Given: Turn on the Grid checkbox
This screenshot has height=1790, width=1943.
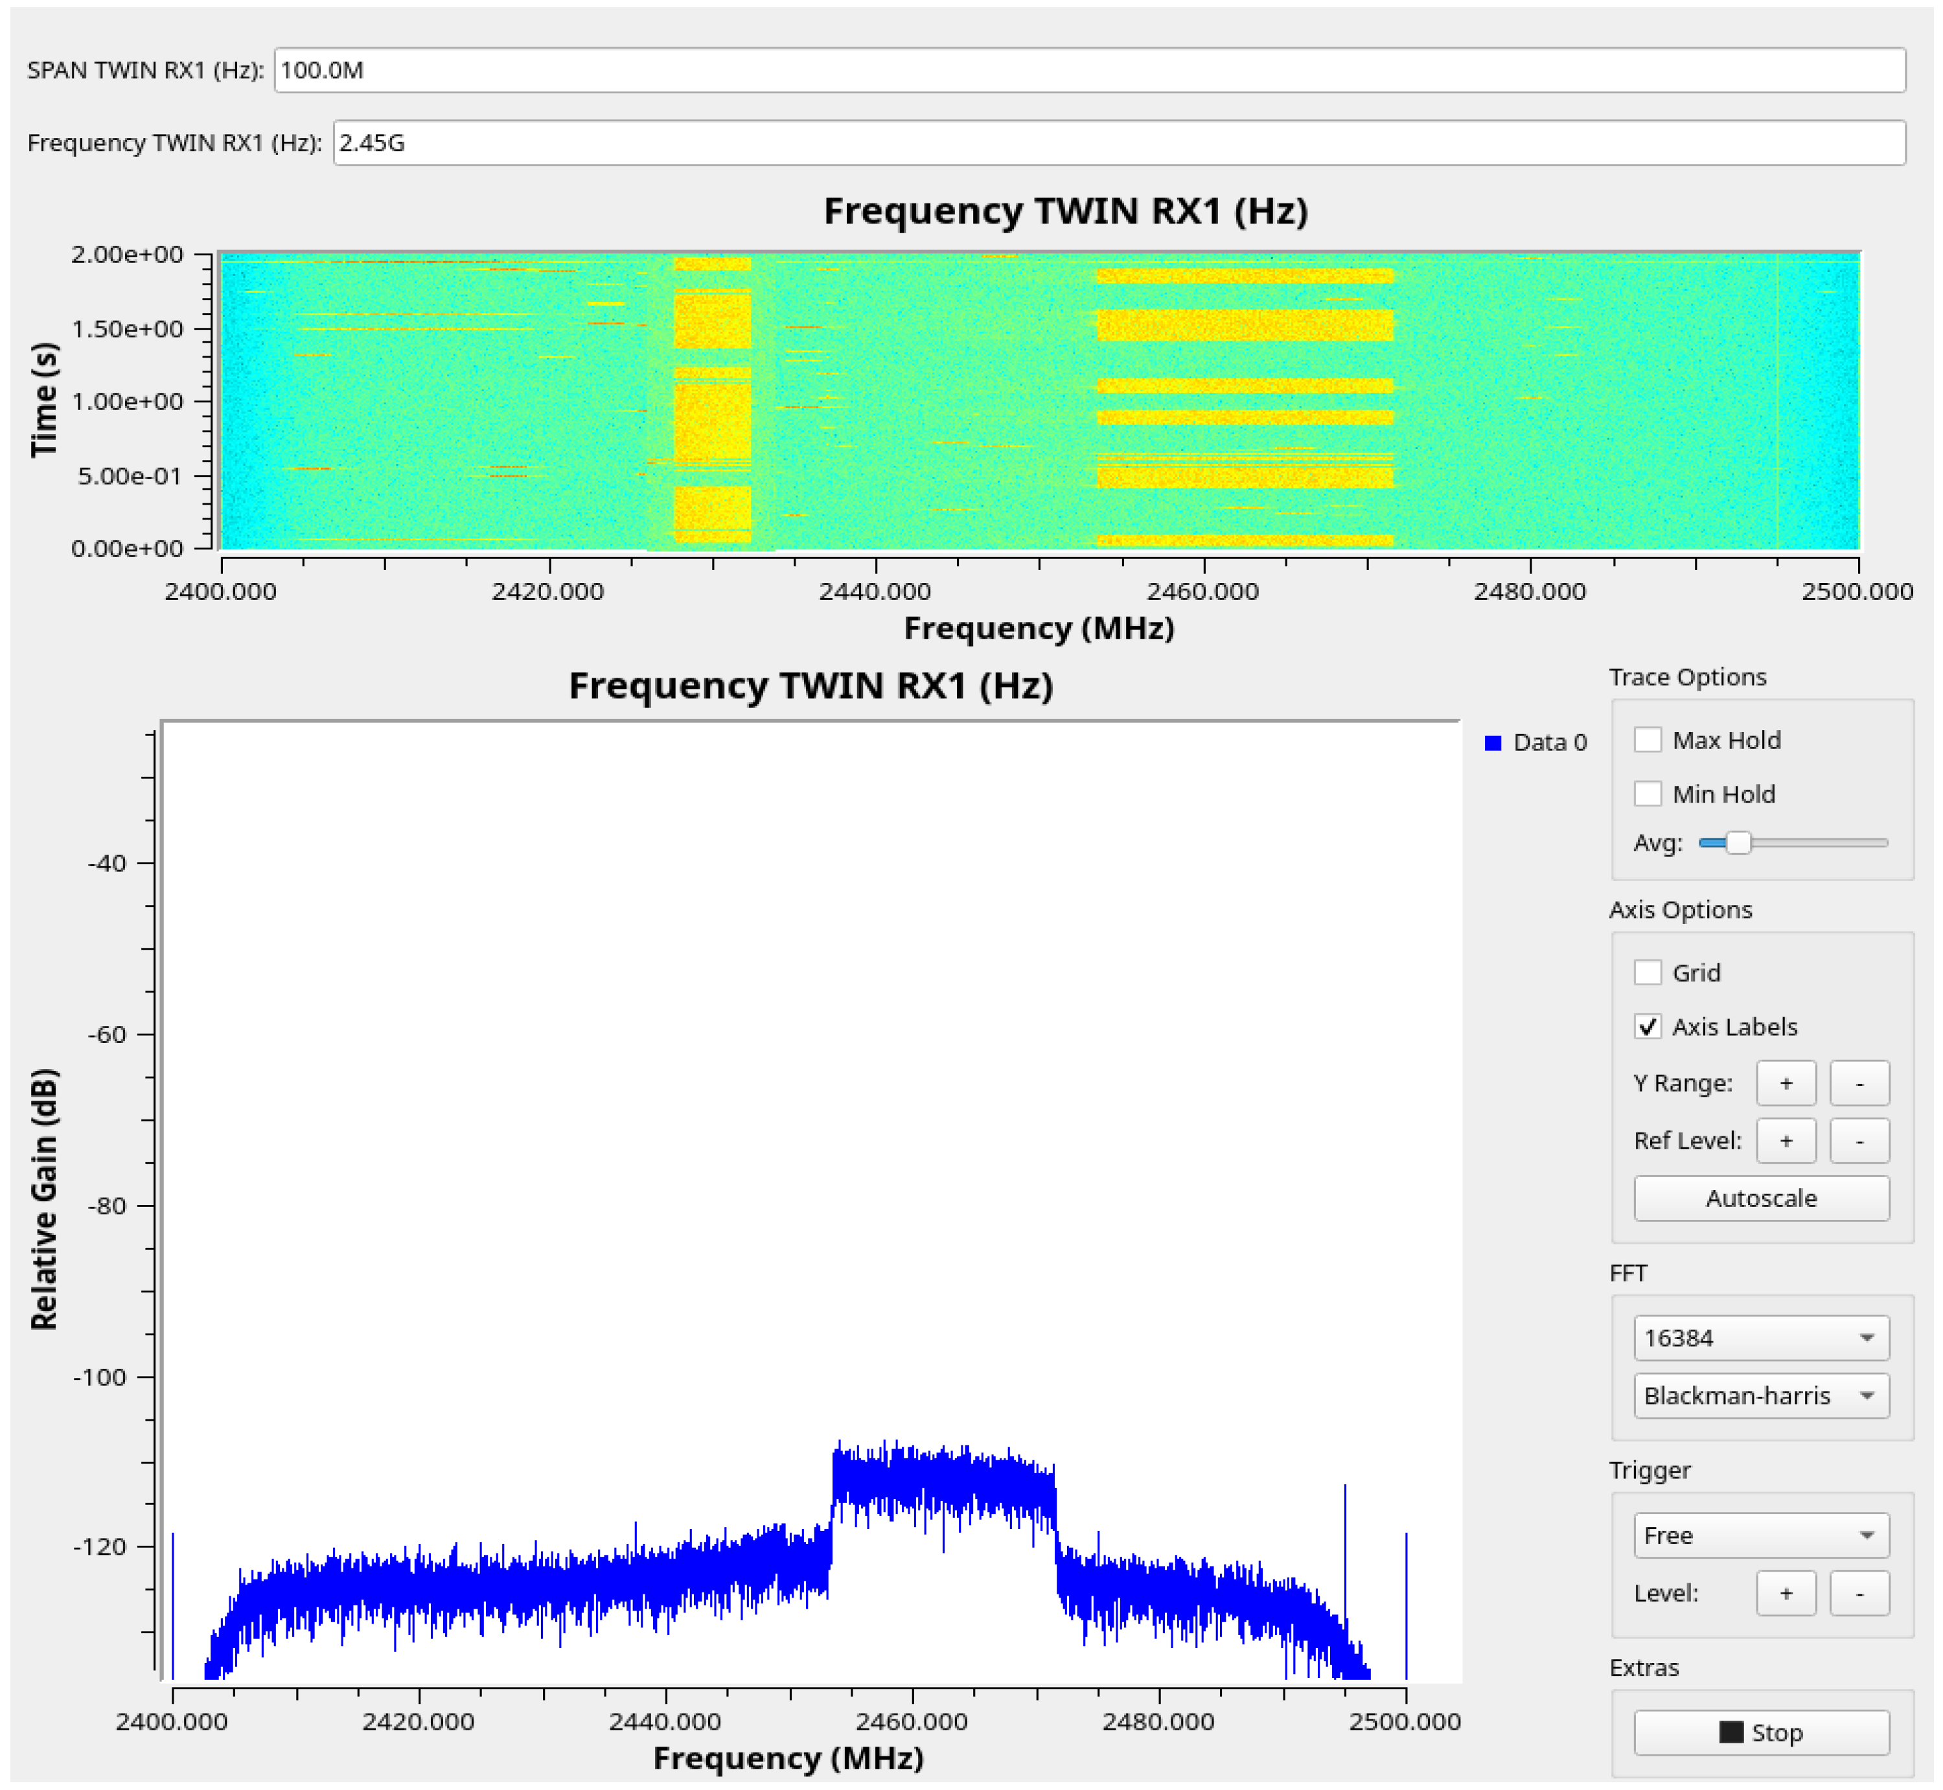Looking at the screenshot, I should [x=1647, y=972].
